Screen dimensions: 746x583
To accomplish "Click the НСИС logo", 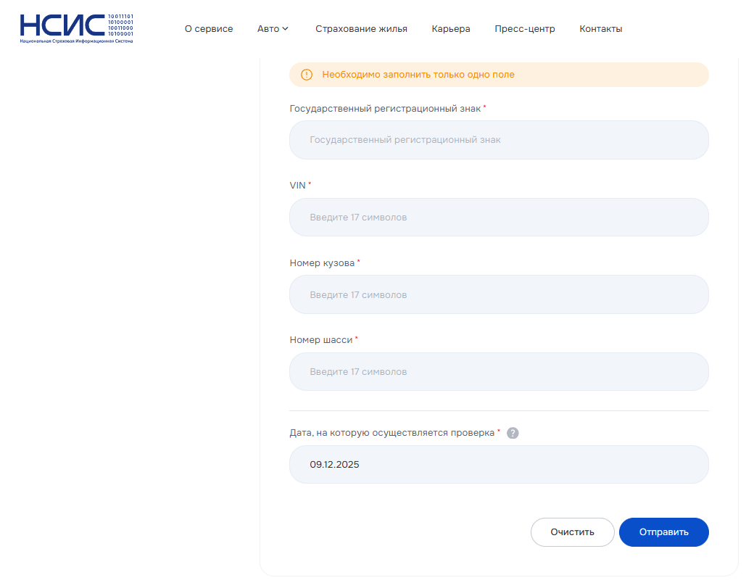I will coord(77,28).
